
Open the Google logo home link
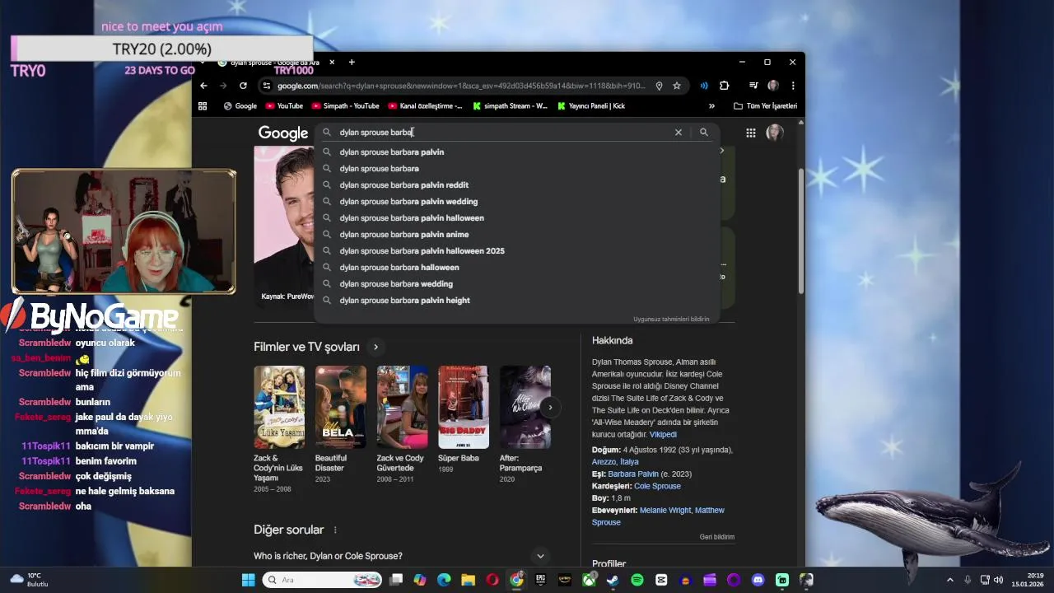click(283, 133)
